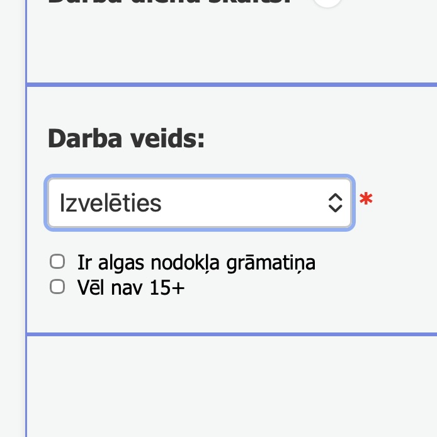Click the cut-off bold heading at the top
This screenshot has height=437, width=437.
(169, 2)
